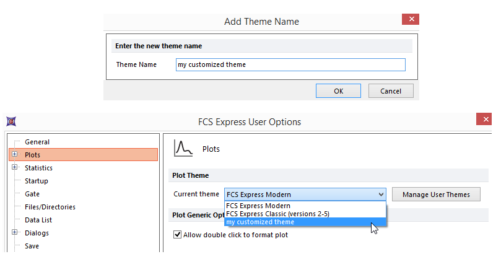The image size is (501, 267).
Task: Open Startup options category
Action: click(36, 181)
